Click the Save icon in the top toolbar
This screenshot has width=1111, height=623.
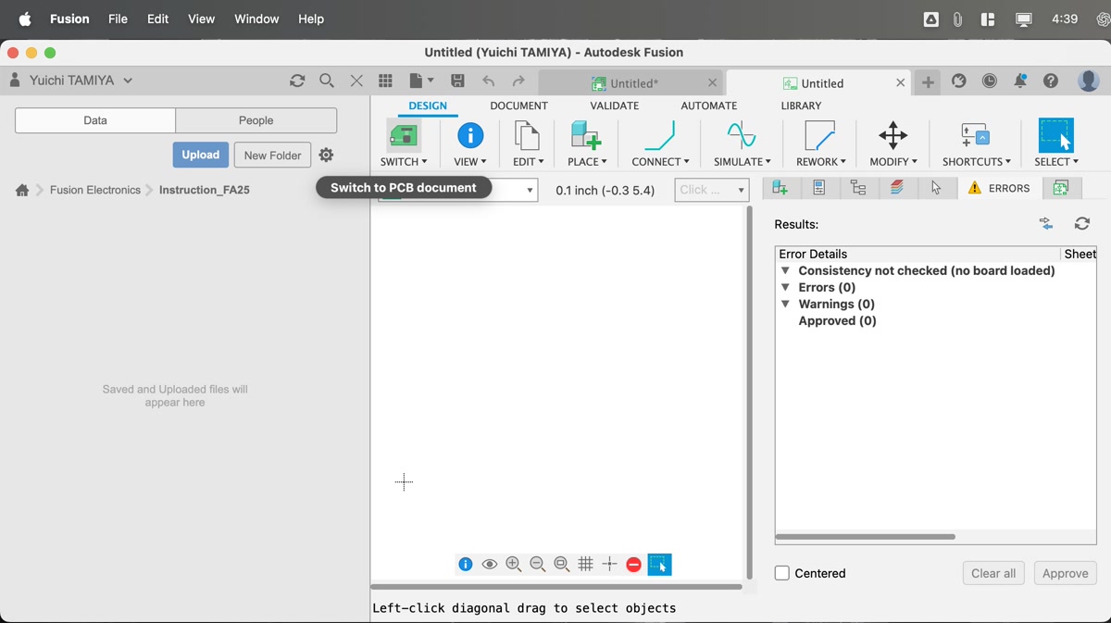(457, 81)
